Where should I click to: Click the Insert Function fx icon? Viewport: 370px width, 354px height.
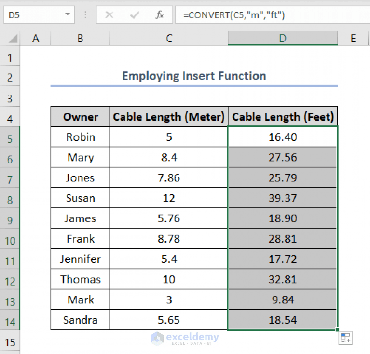pos(160,15)
